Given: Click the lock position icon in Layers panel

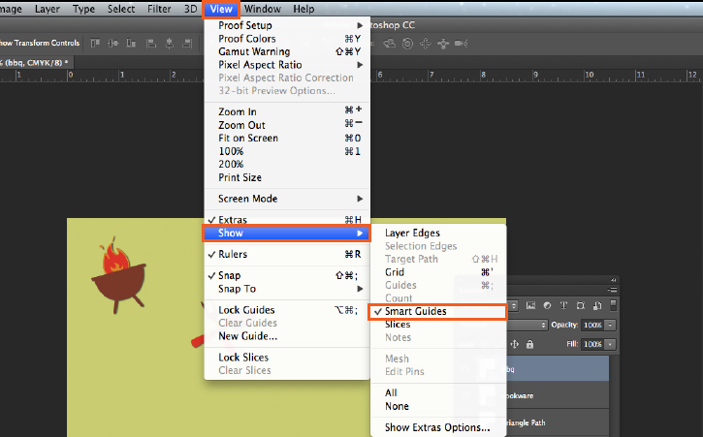Looking at the screenshot, I should 515,344.
